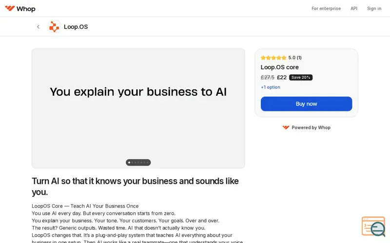Image resolution: width=390 pixels, height=243 pixels.
Task: Click the carousel slide indicator dots
Action: click(x=138, y=162)
